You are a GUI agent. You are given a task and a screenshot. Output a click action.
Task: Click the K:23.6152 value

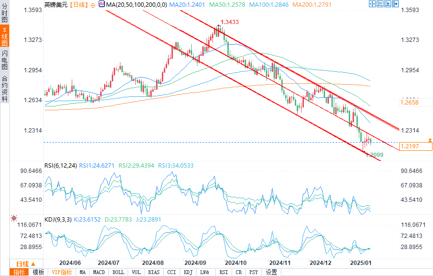(87, 219)
